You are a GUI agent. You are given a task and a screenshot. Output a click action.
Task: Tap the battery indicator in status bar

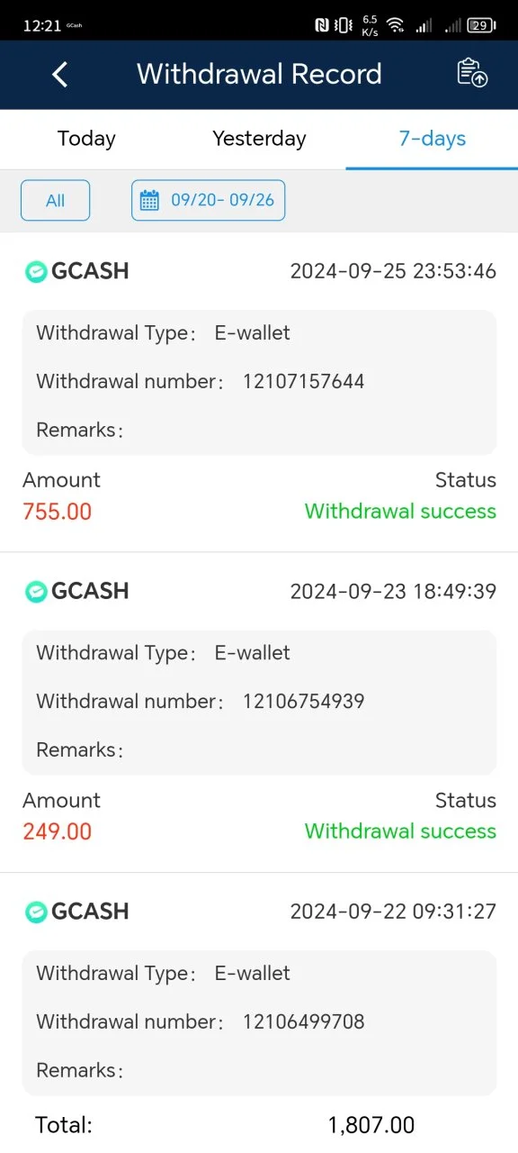click(x=482, y=25)
